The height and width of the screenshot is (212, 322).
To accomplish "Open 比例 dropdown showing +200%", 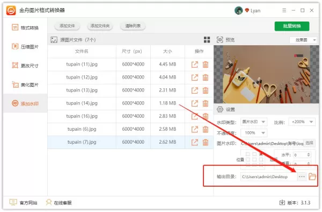I will coord(302,122).
